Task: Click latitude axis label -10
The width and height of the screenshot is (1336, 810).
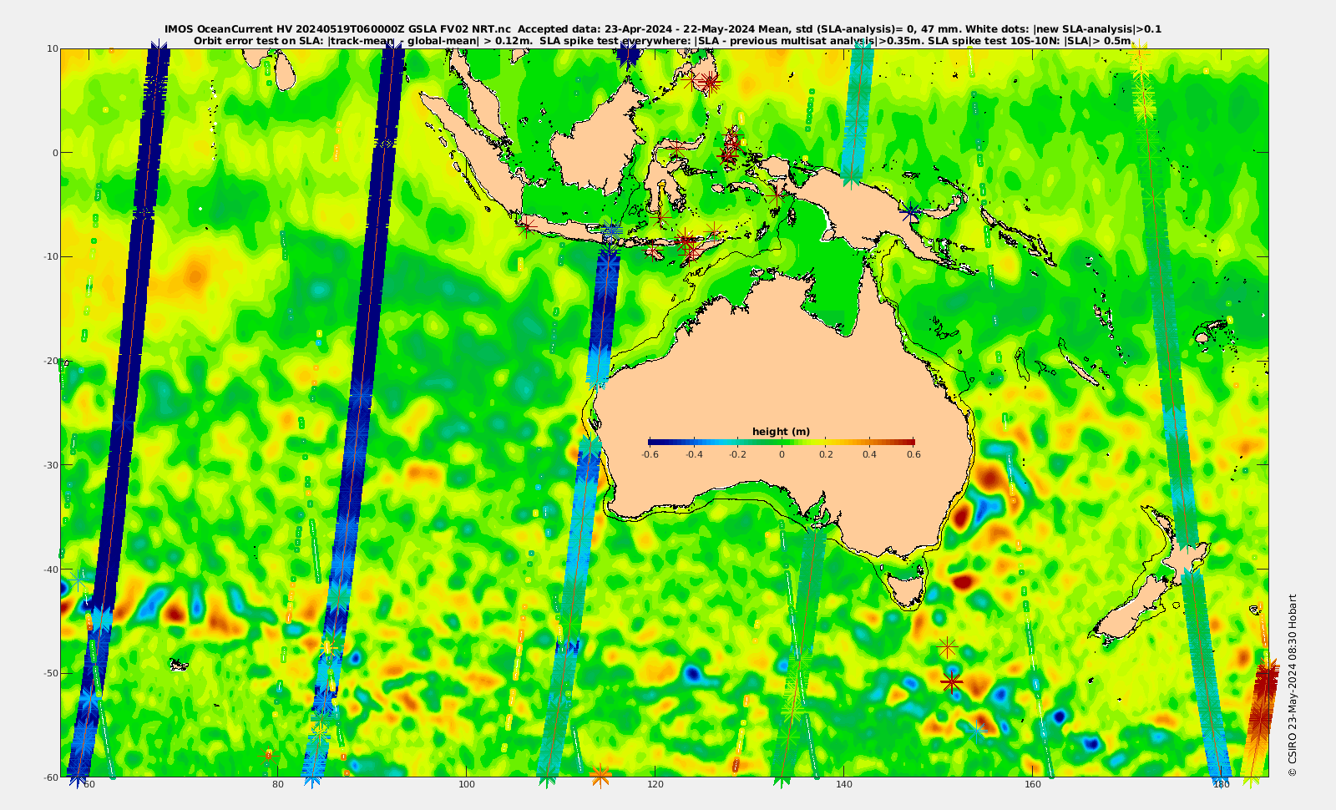Action: (x=50, y=256)
